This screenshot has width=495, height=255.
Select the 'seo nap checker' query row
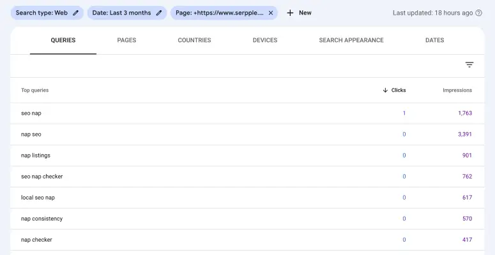247,177
